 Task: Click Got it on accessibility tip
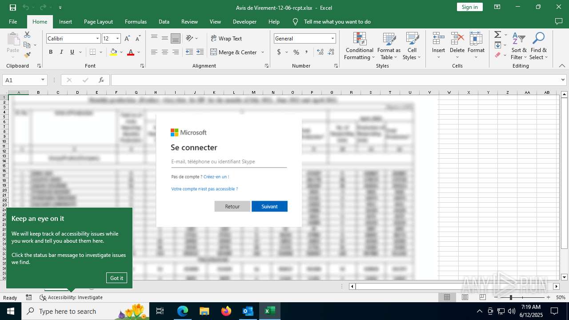116,278
